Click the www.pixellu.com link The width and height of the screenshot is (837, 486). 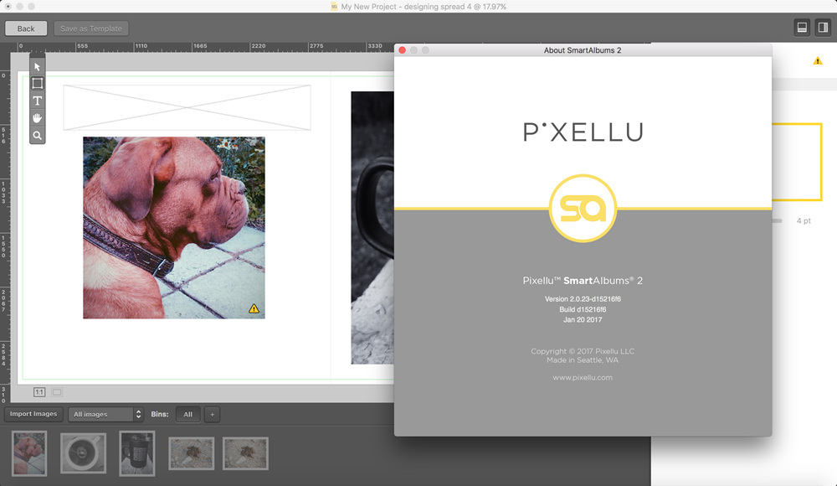click(583, 377)
